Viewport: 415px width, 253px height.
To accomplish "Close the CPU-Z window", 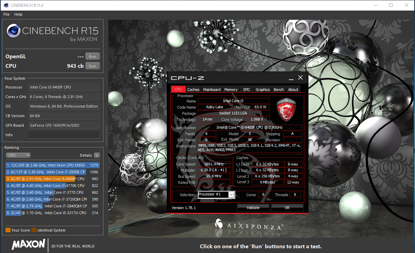I will [300, 78].
